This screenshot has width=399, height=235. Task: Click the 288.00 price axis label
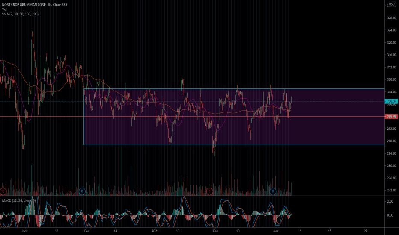pos(392,141)
